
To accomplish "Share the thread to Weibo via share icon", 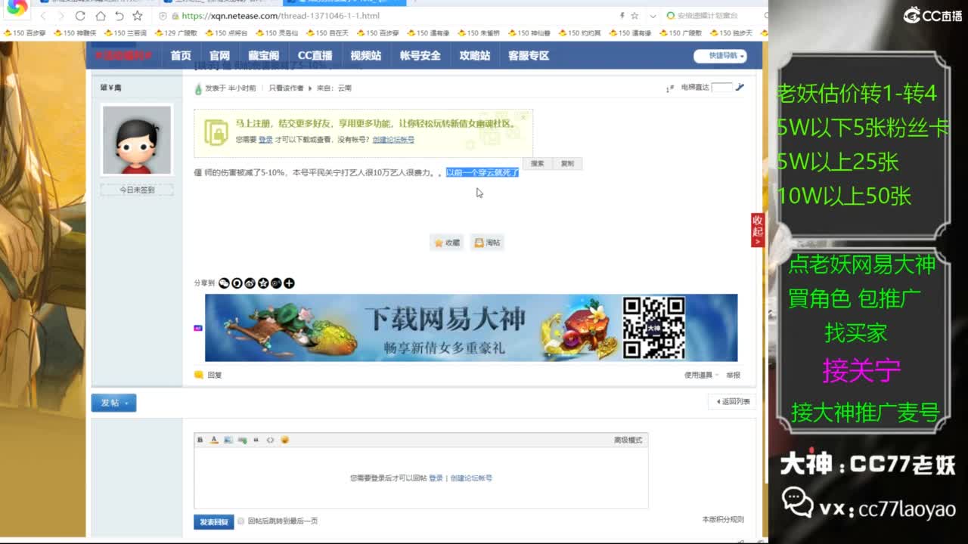I will click(248, 283).
